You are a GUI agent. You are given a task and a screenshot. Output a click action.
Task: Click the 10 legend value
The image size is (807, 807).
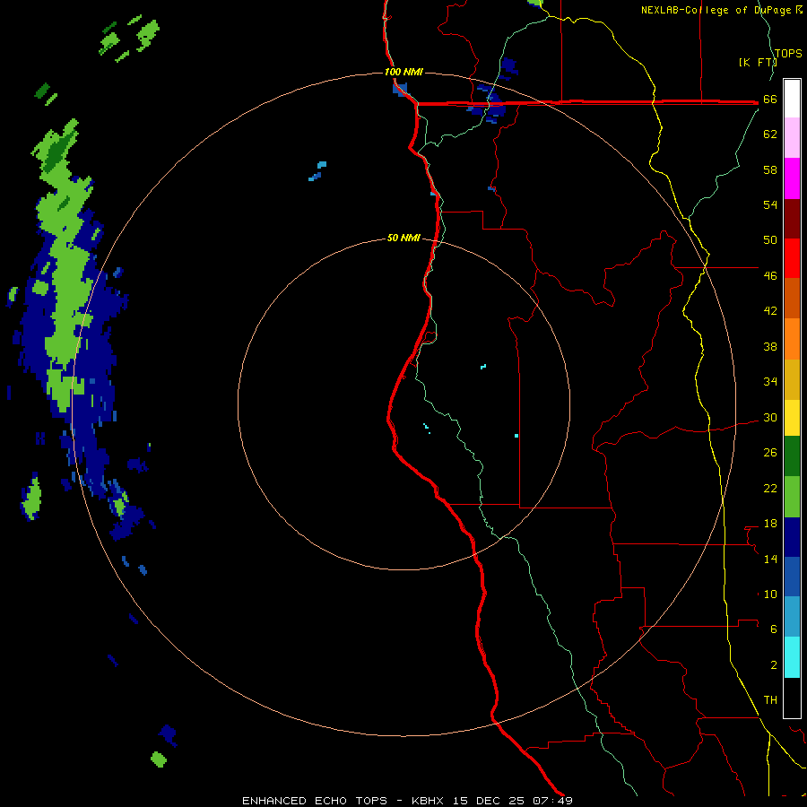[x=770, y=594]
